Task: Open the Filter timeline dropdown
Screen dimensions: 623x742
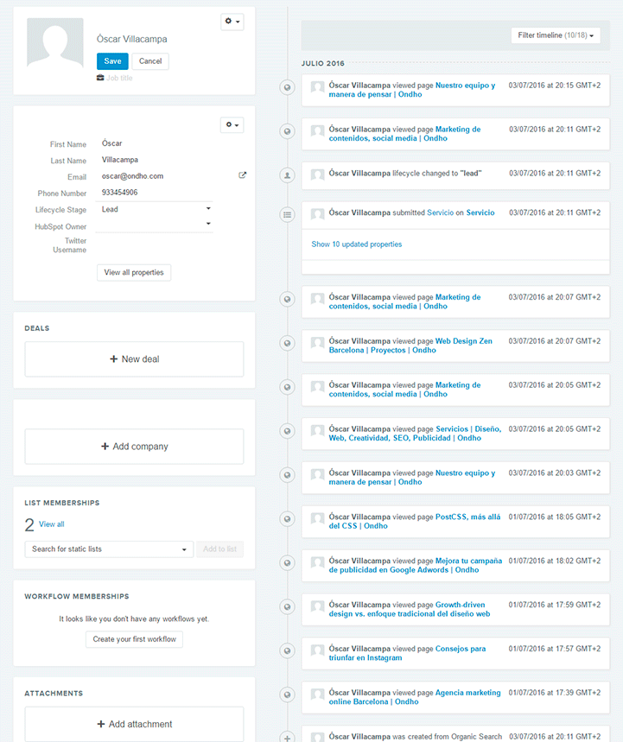Action: coord(556,35)
